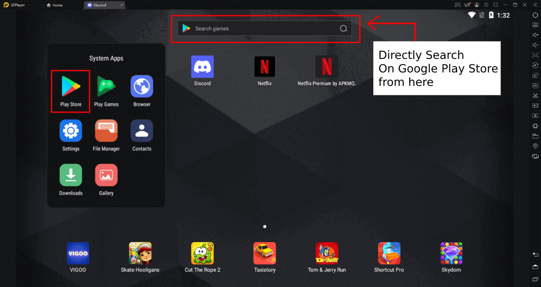Click the Play Store logo in the search bar
The image size is (541, 287).
click(186, 28)
